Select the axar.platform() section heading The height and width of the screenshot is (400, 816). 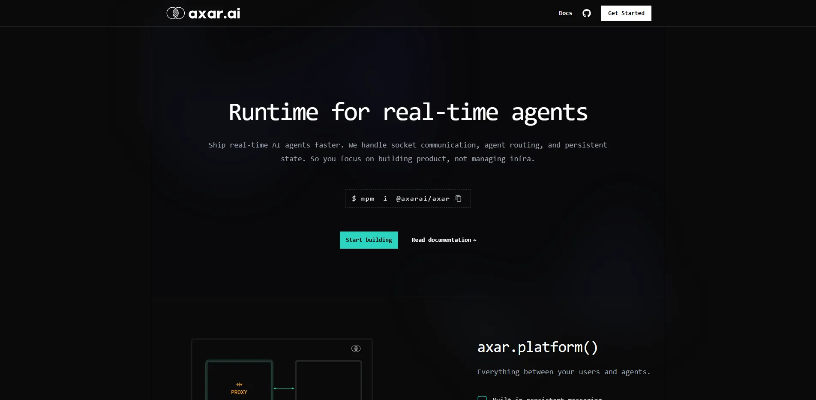coord(537,347)
